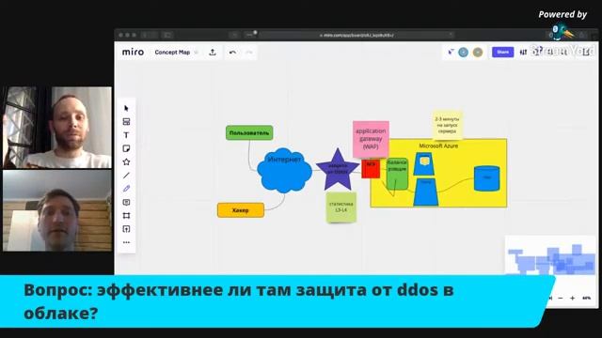Viewport: 602px width, 338px height.
Task: Zoom in with the plus button
Action: pyautogui.click(x=573, y=299)
